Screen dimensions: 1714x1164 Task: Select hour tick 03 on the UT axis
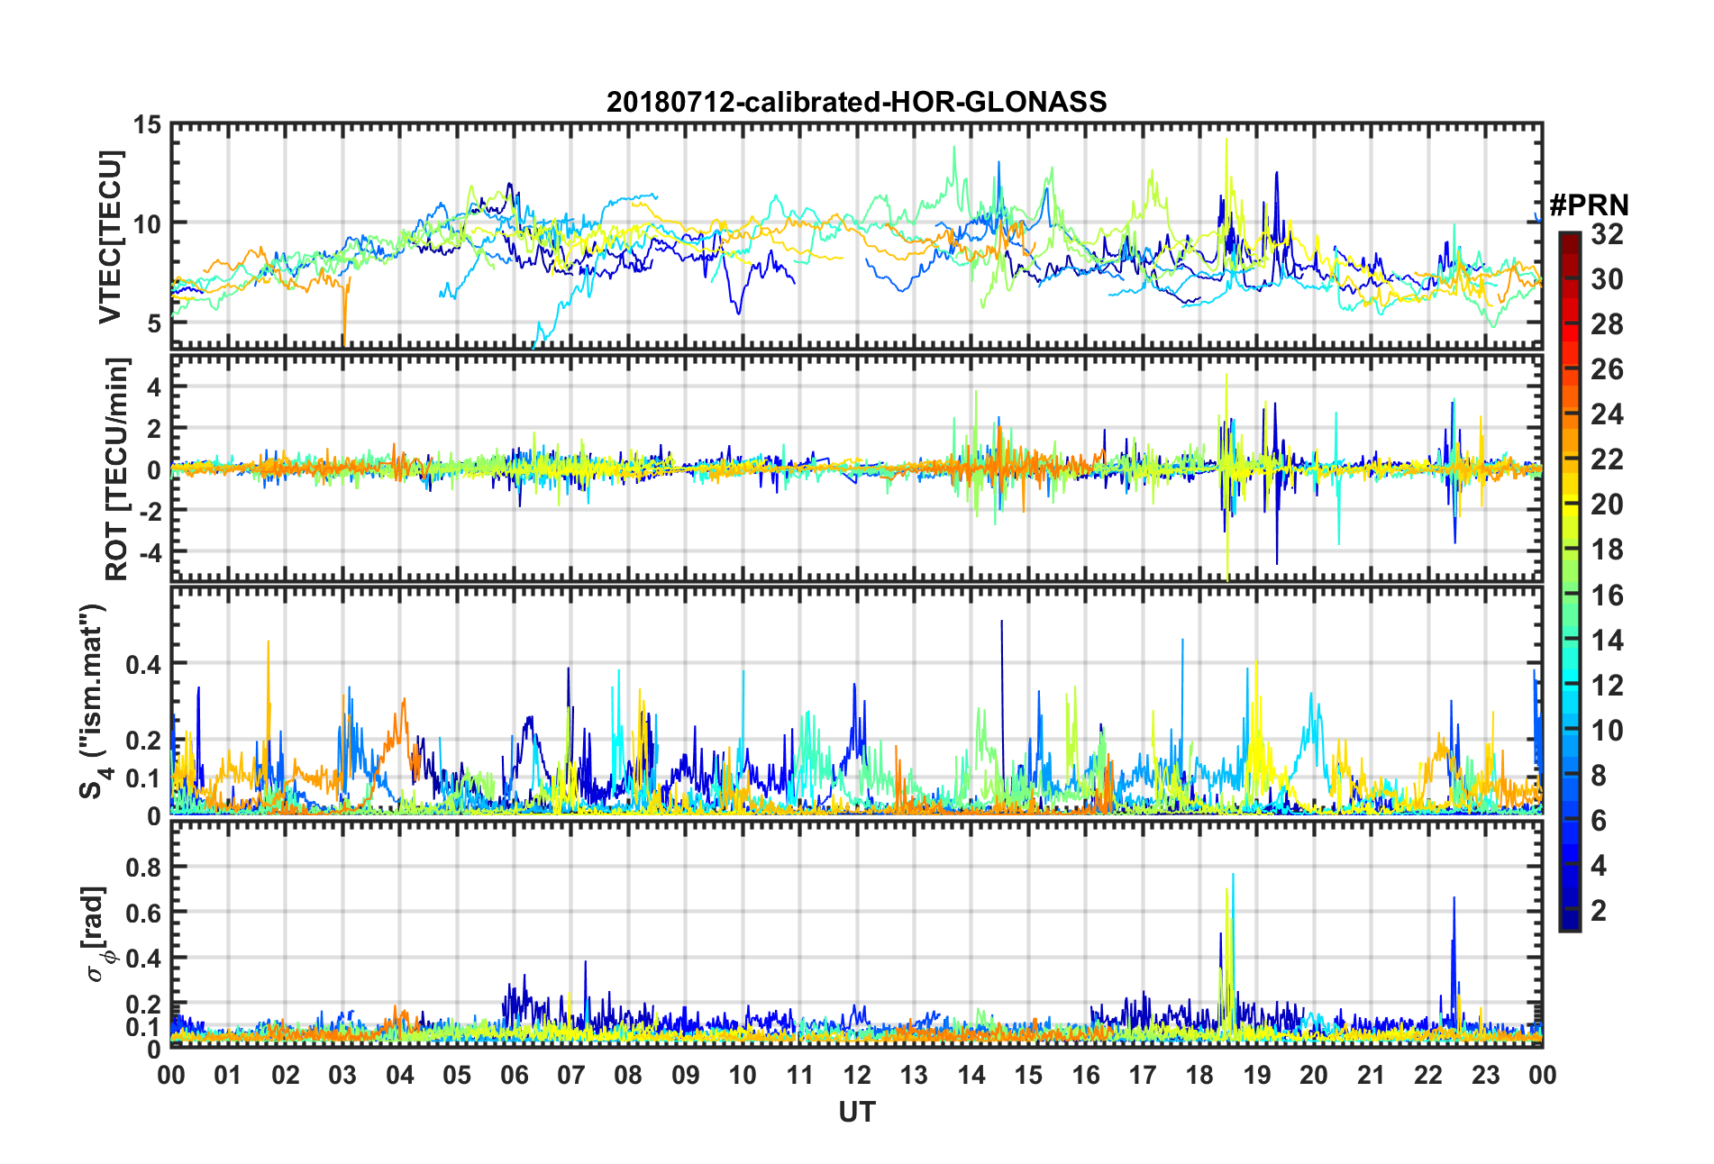tap(342, 1075)
